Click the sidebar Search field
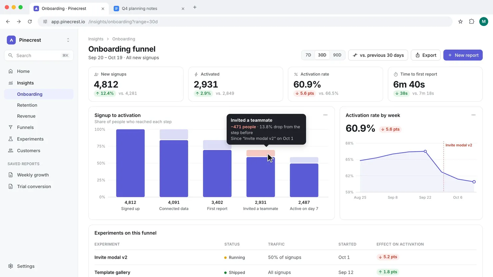Screen dimensions: 493x277 pos(39,56)
